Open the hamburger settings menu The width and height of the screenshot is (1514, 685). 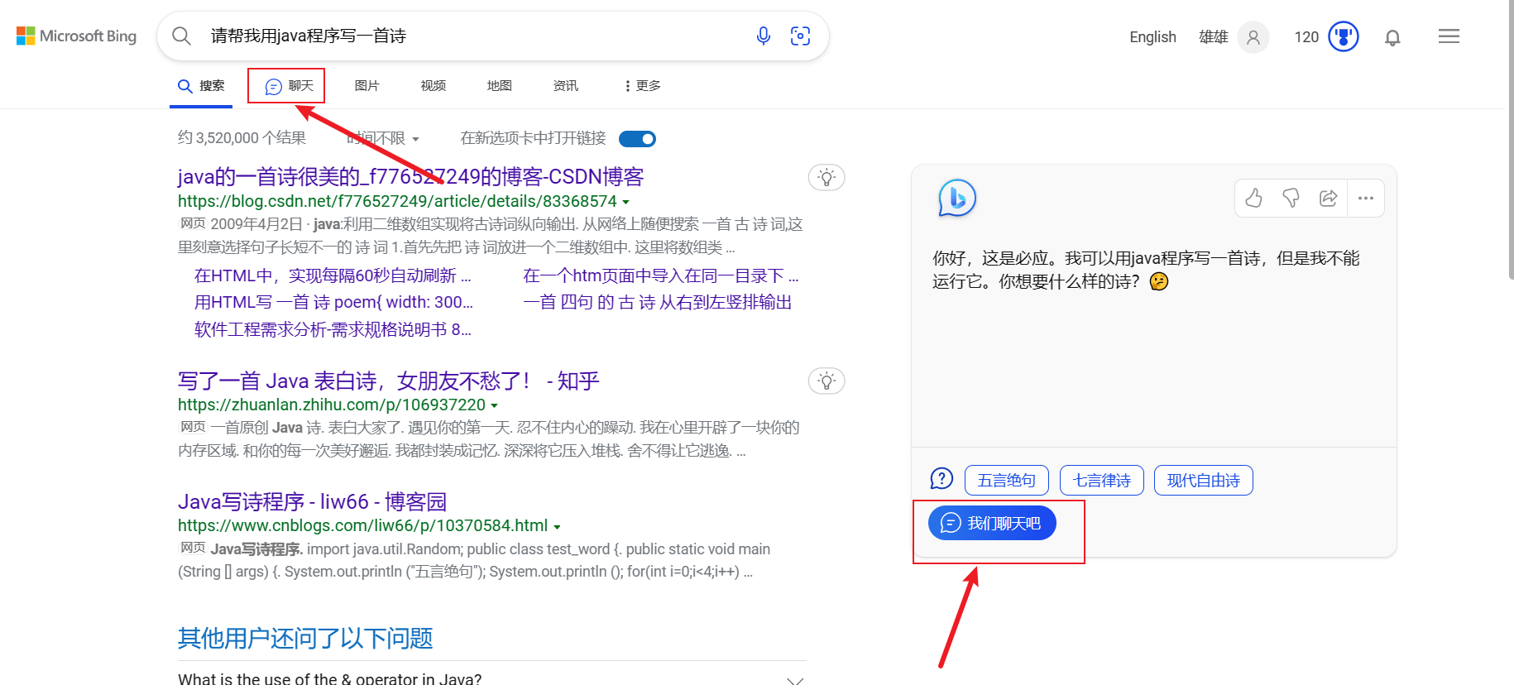(1449, 36)
